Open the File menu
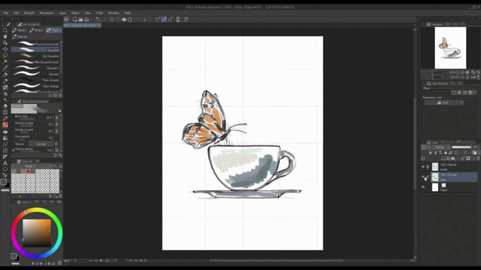Viewport: 481px width, 270px height. click(x=6, y=13)
